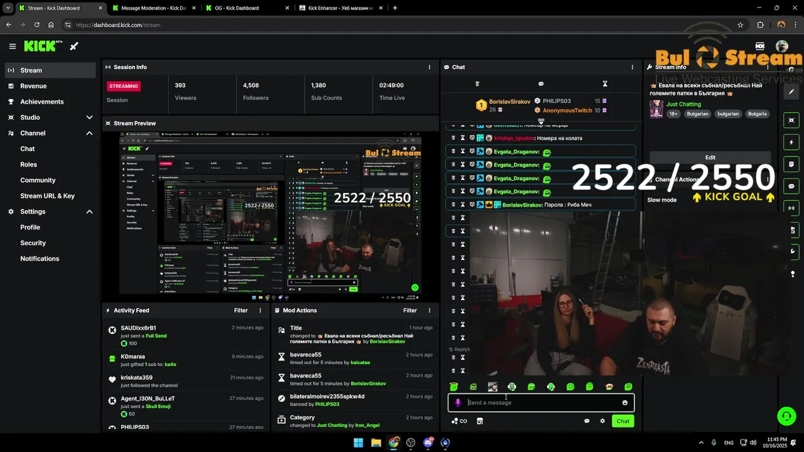Image resolution: width=804 pixels, height=452 pixels.
Task: Expand the gift leaderboard with the down arrow
Action: pos(541,121)
